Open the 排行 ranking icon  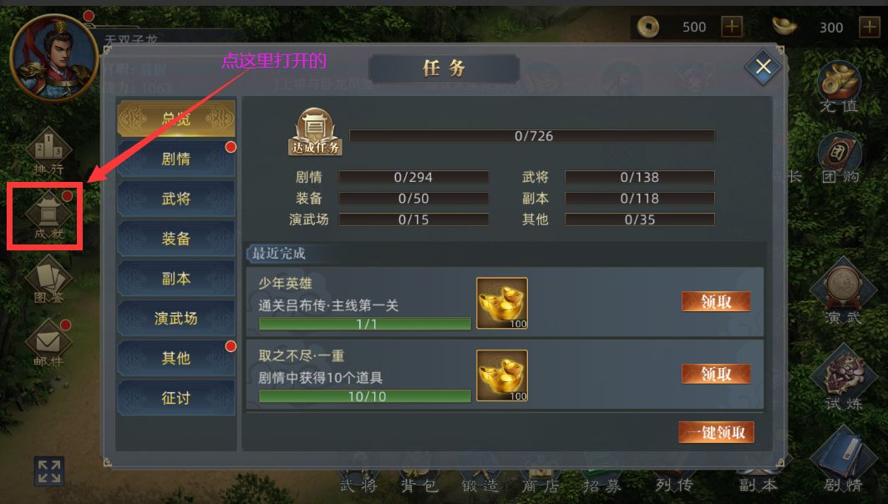[x=48, y=152]
